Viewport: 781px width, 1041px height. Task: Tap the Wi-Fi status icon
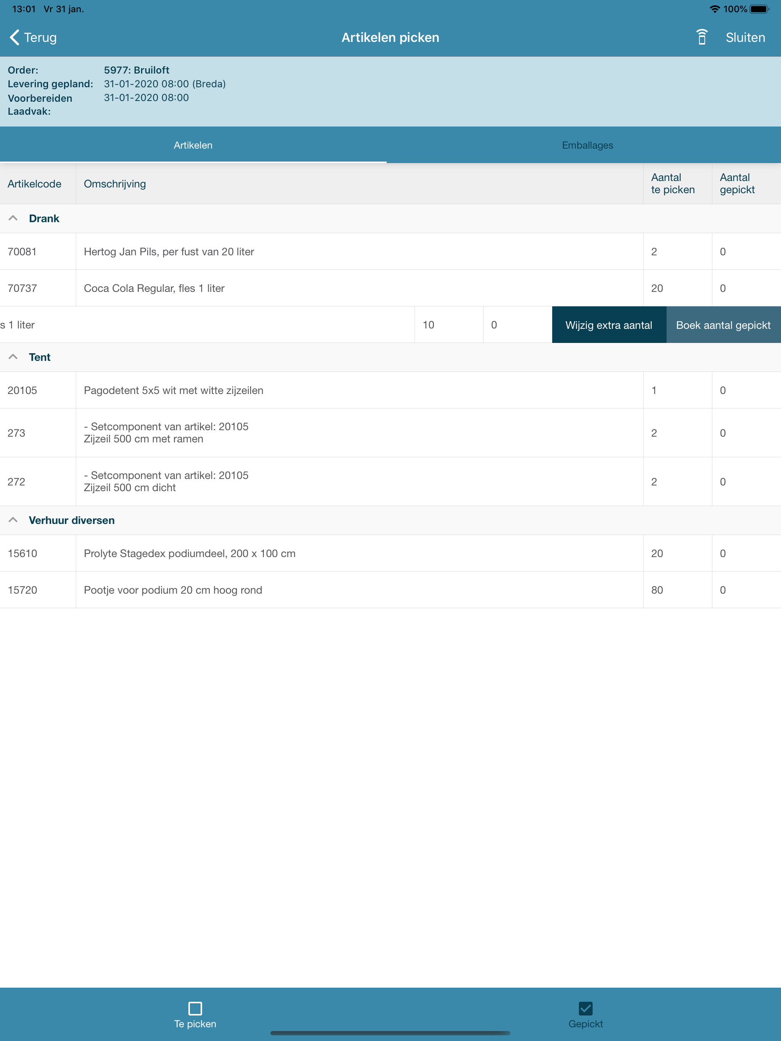[715, 9]
